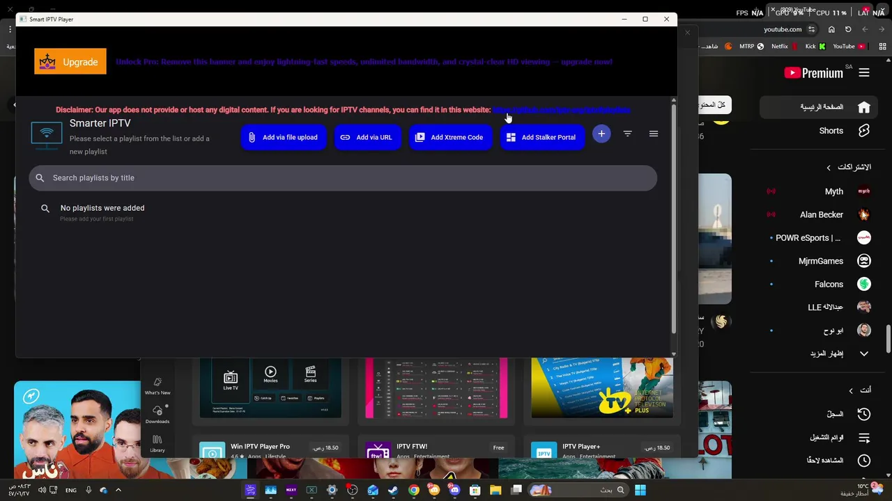
Task: Click the round plus add-playlist icon
Action: point(601,134)
